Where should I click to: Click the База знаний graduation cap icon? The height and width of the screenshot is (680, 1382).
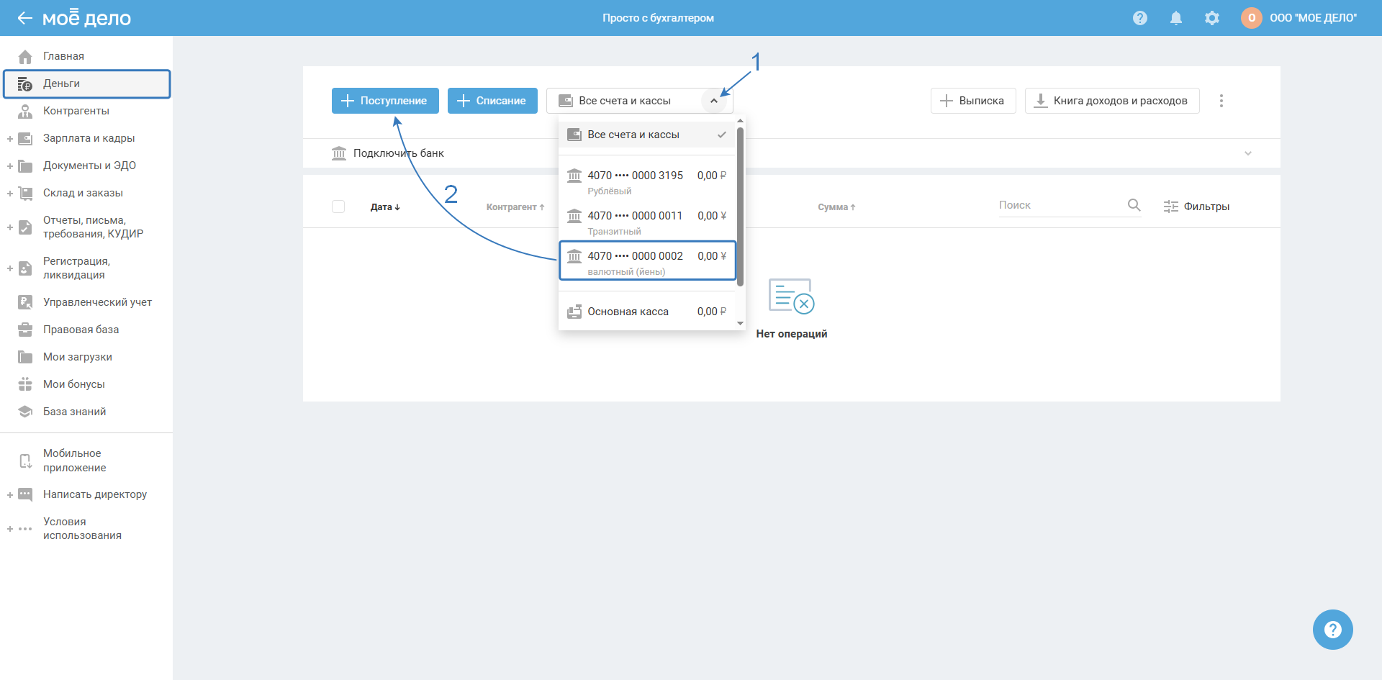coord(25,412)
